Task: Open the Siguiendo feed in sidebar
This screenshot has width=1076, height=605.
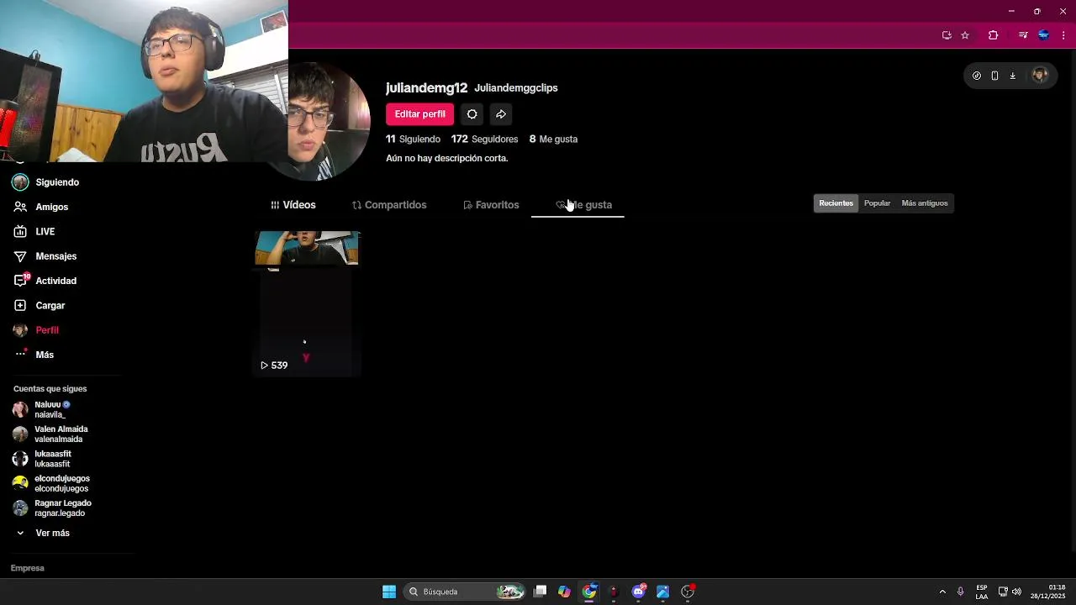Action: (46, 182)
